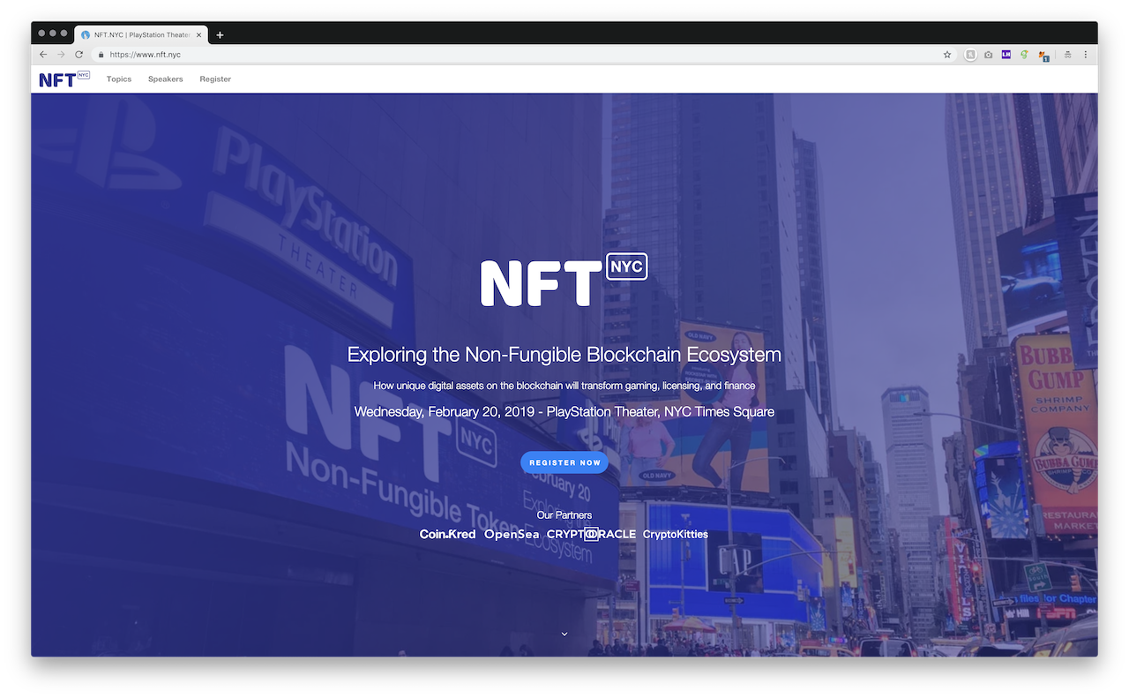Go to the Register nav link
The height and width of the screenshot is (698, 1129).
tap(215, 79)
